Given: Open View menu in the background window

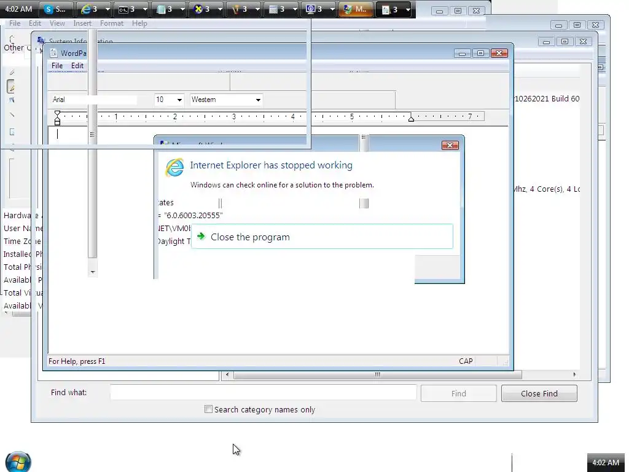Looking at the screenshot, I should [x=57, y=23].
